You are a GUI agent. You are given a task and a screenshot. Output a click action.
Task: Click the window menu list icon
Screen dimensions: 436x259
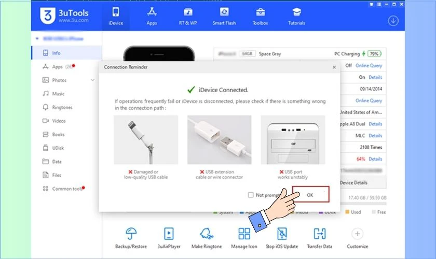coord(379,5)
